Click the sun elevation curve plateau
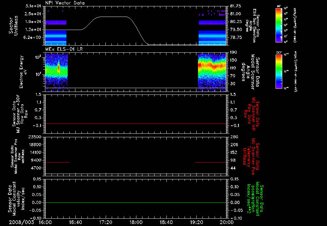Image resolution: width=327 pixels, height=226 pixels. [114, 17]
